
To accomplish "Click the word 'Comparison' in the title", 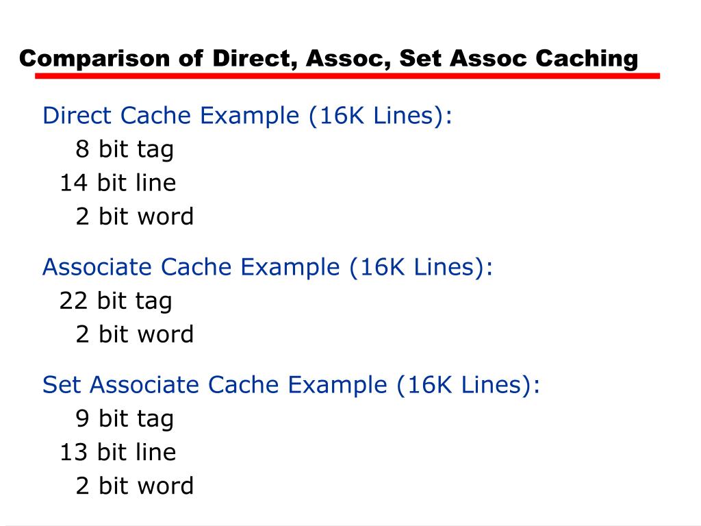I will [94, 59].
